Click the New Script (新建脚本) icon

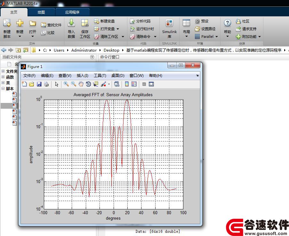click(x=7, y=23)
